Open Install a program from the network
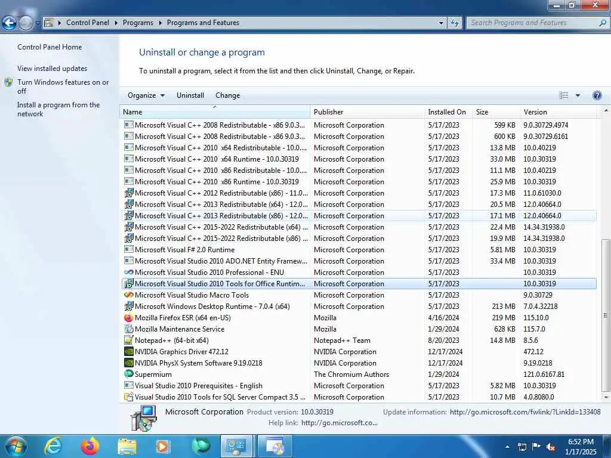Viewport: 611px width, 458px height. click(58, 110)
